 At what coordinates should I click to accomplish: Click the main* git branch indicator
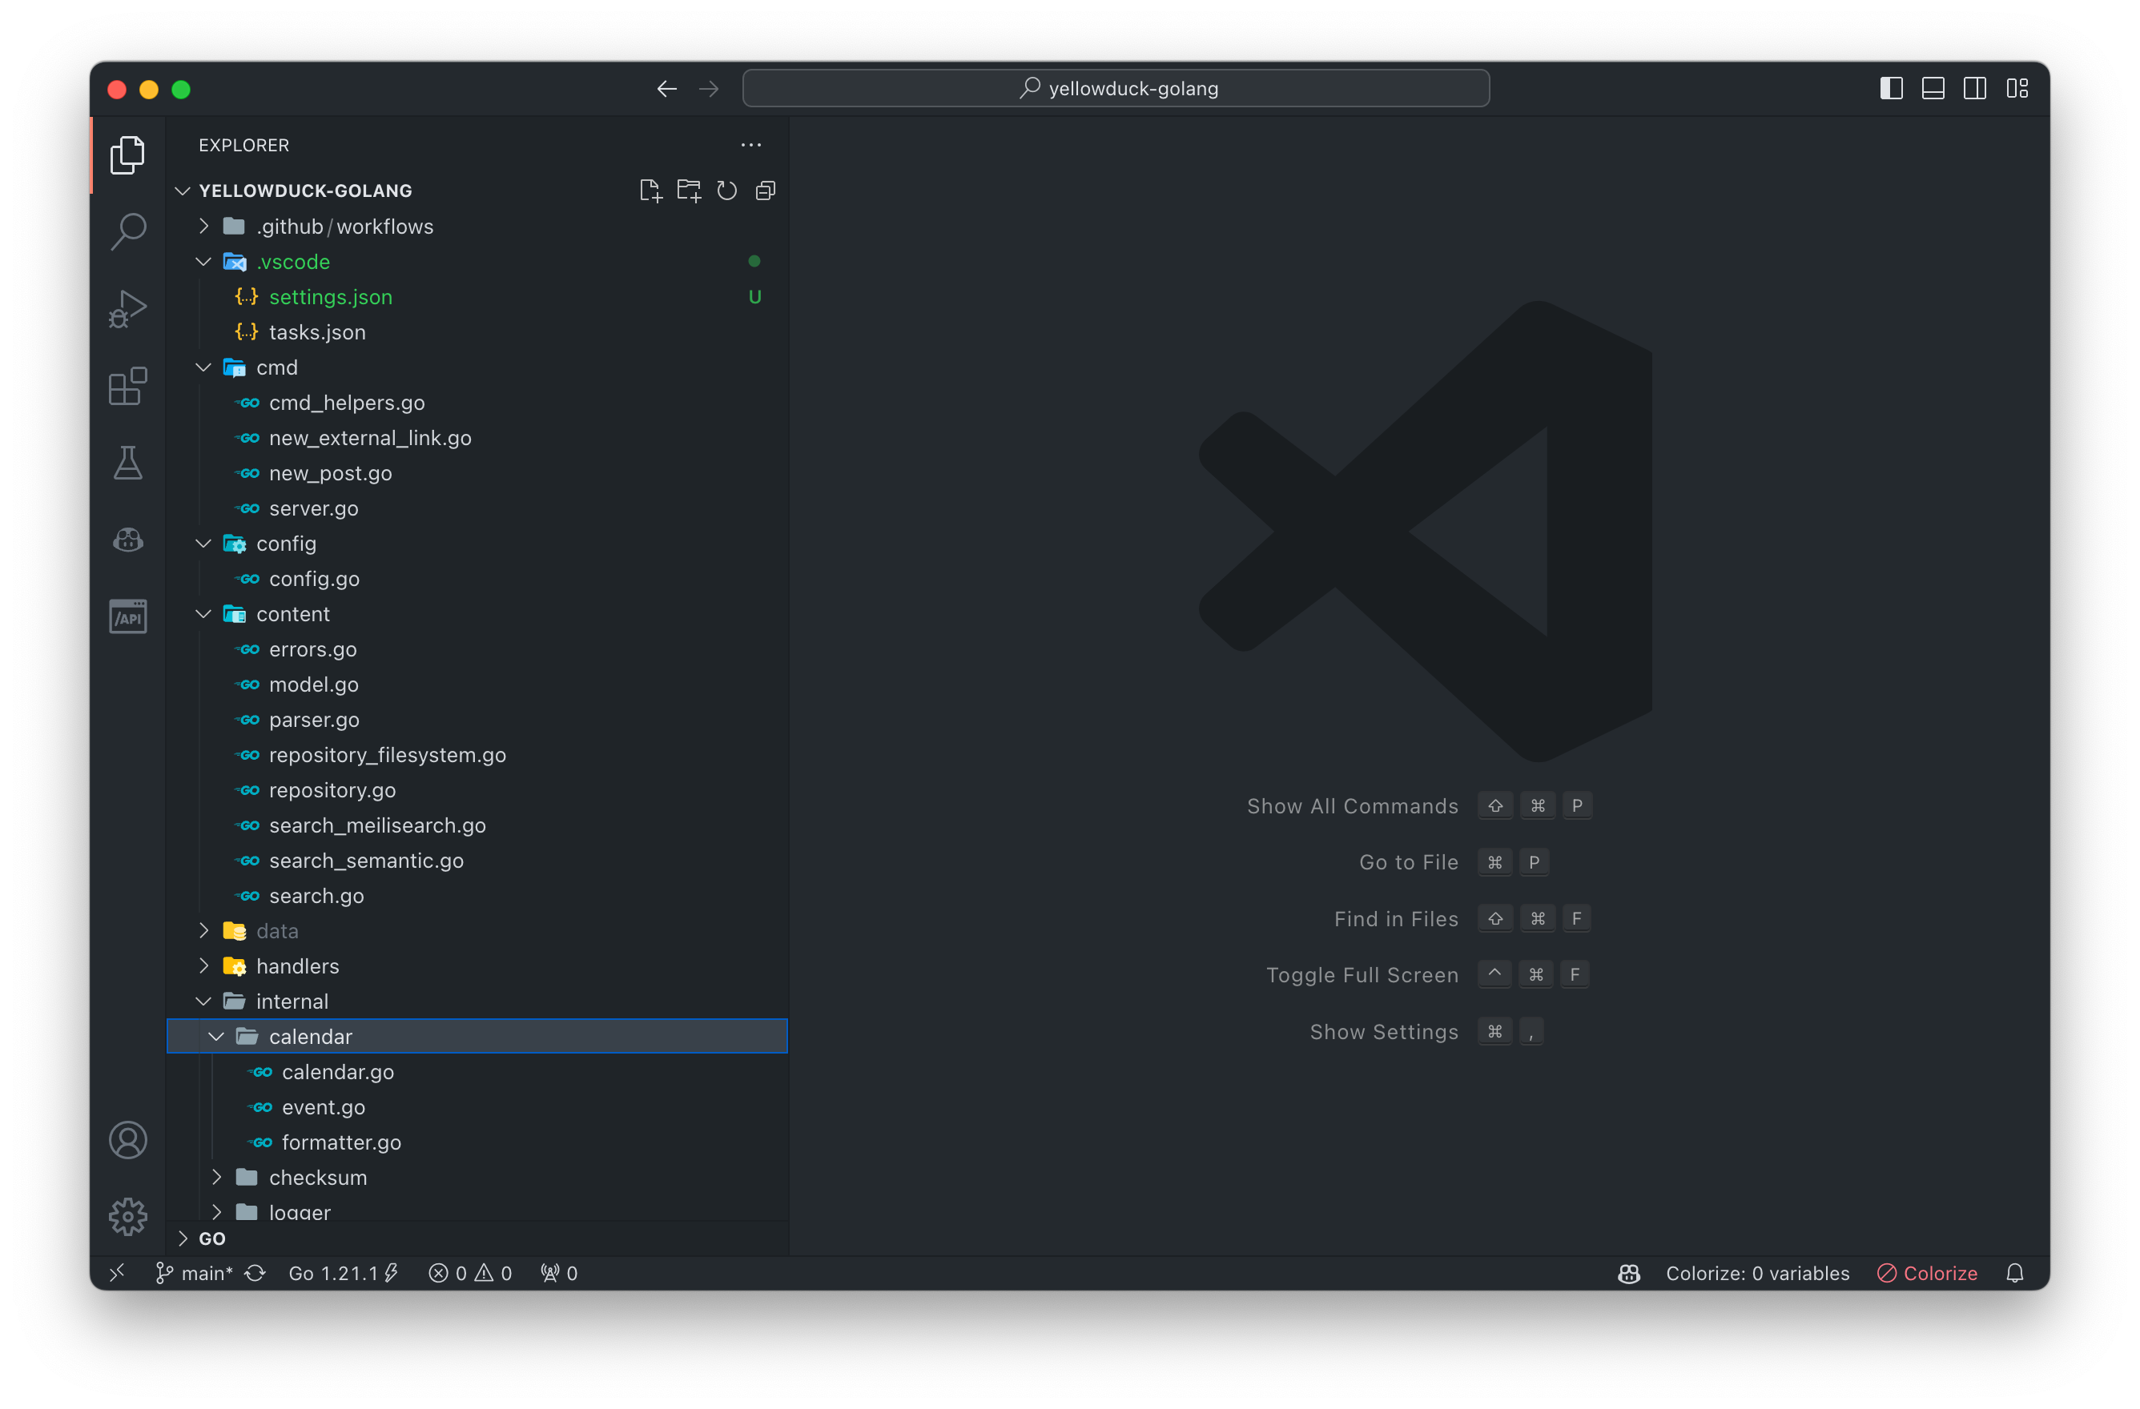195,1272
